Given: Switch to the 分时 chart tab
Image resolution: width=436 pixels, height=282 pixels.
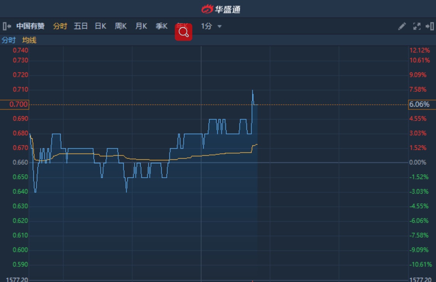Looking at the screenshot, I should pos(60,26).
